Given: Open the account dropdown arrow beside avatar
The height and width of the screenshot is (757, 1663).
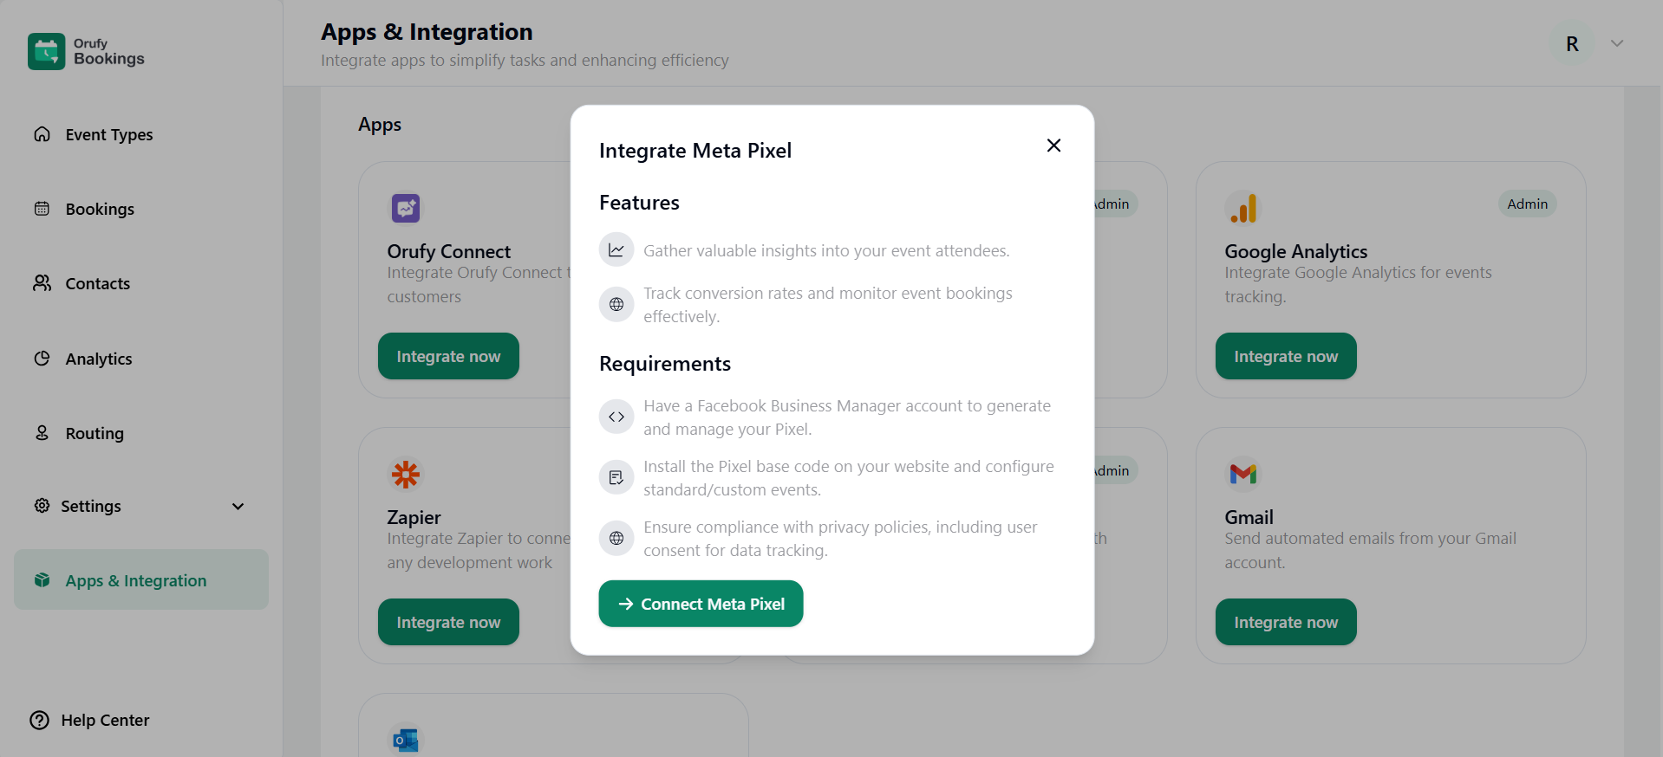Looking at the screenshot, I should (x=1617, y=43).
